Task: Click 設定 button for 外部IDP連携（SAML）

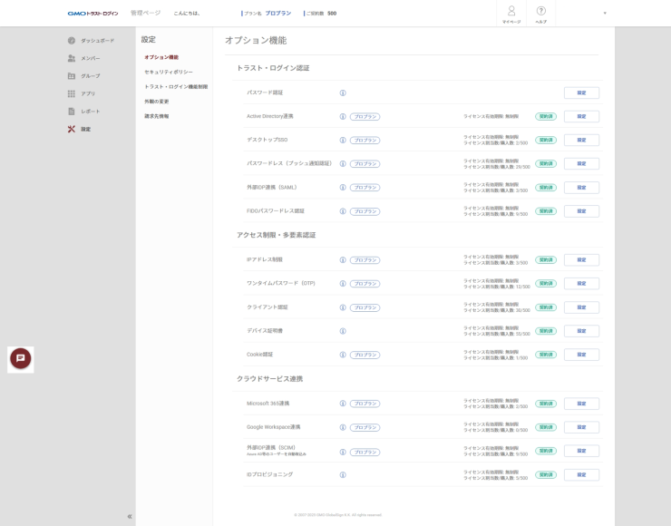Action: tap(581, 188)
